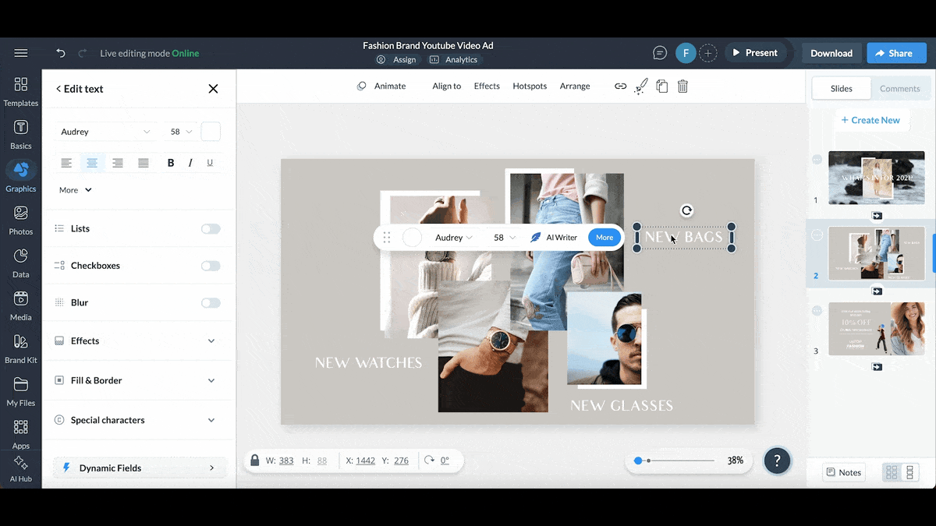Select the copy style paintbrush icon

(x=641, y=86)
